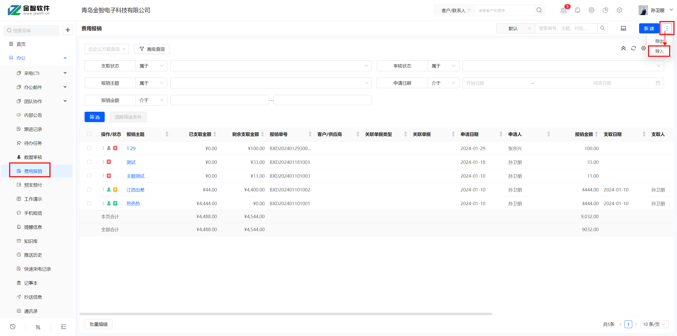677x336 pixels.
Task: Collapse filters with double-chevron up icon
Action: [623, 48]
